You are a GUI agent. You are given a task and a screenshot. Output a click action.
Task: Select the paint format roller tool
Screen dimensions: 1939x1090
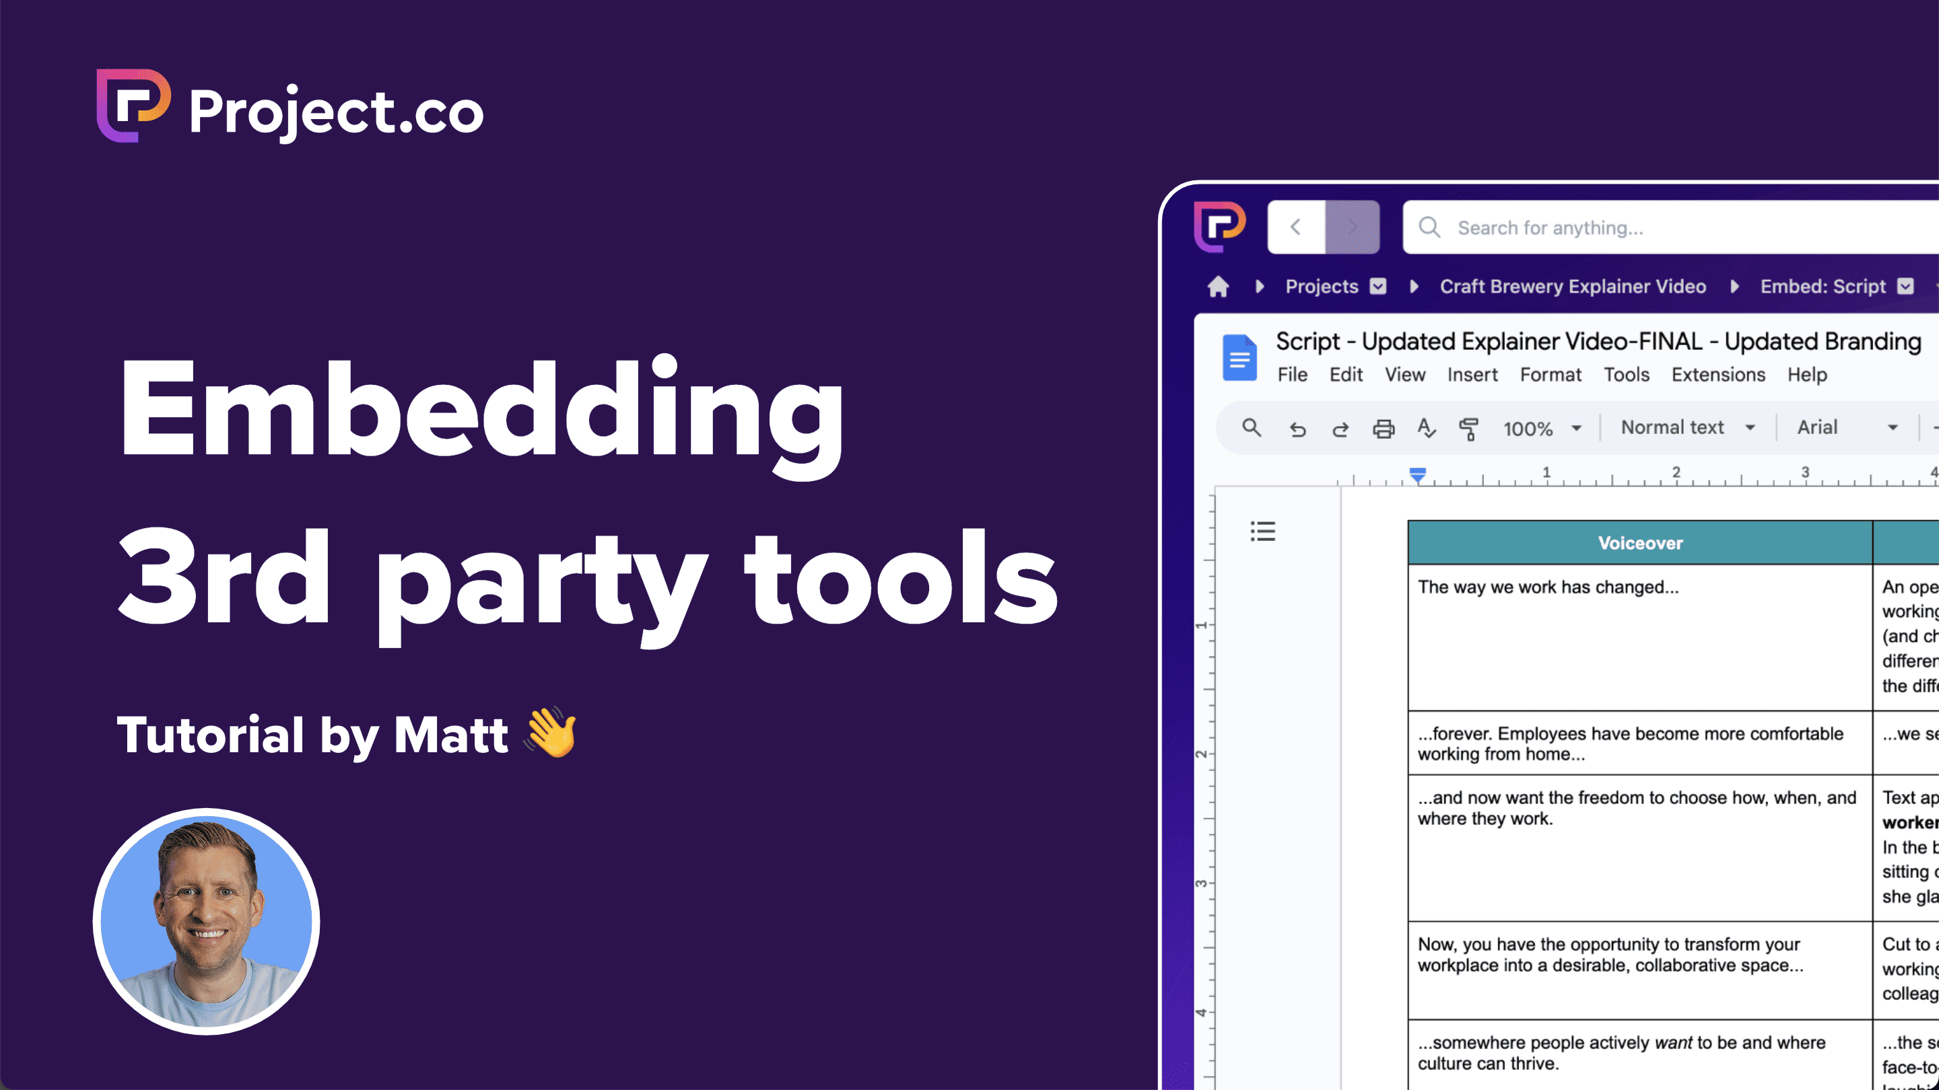click(1468, 429)
